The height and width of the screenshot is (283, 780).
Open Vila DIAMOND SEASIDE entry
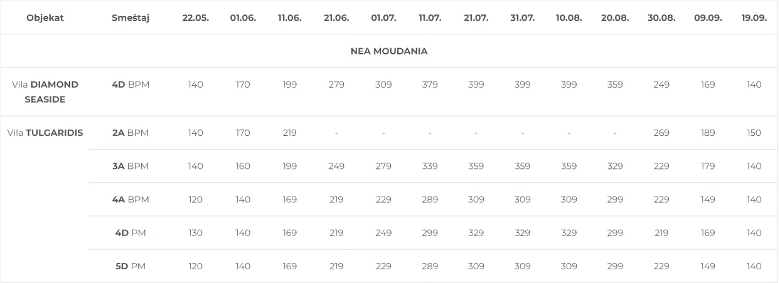click(x=45, y=91)
